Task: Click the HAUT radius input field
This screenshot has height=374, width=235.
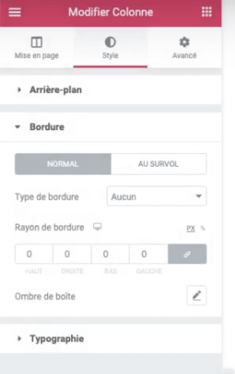Action: click(x=34, y=254)
